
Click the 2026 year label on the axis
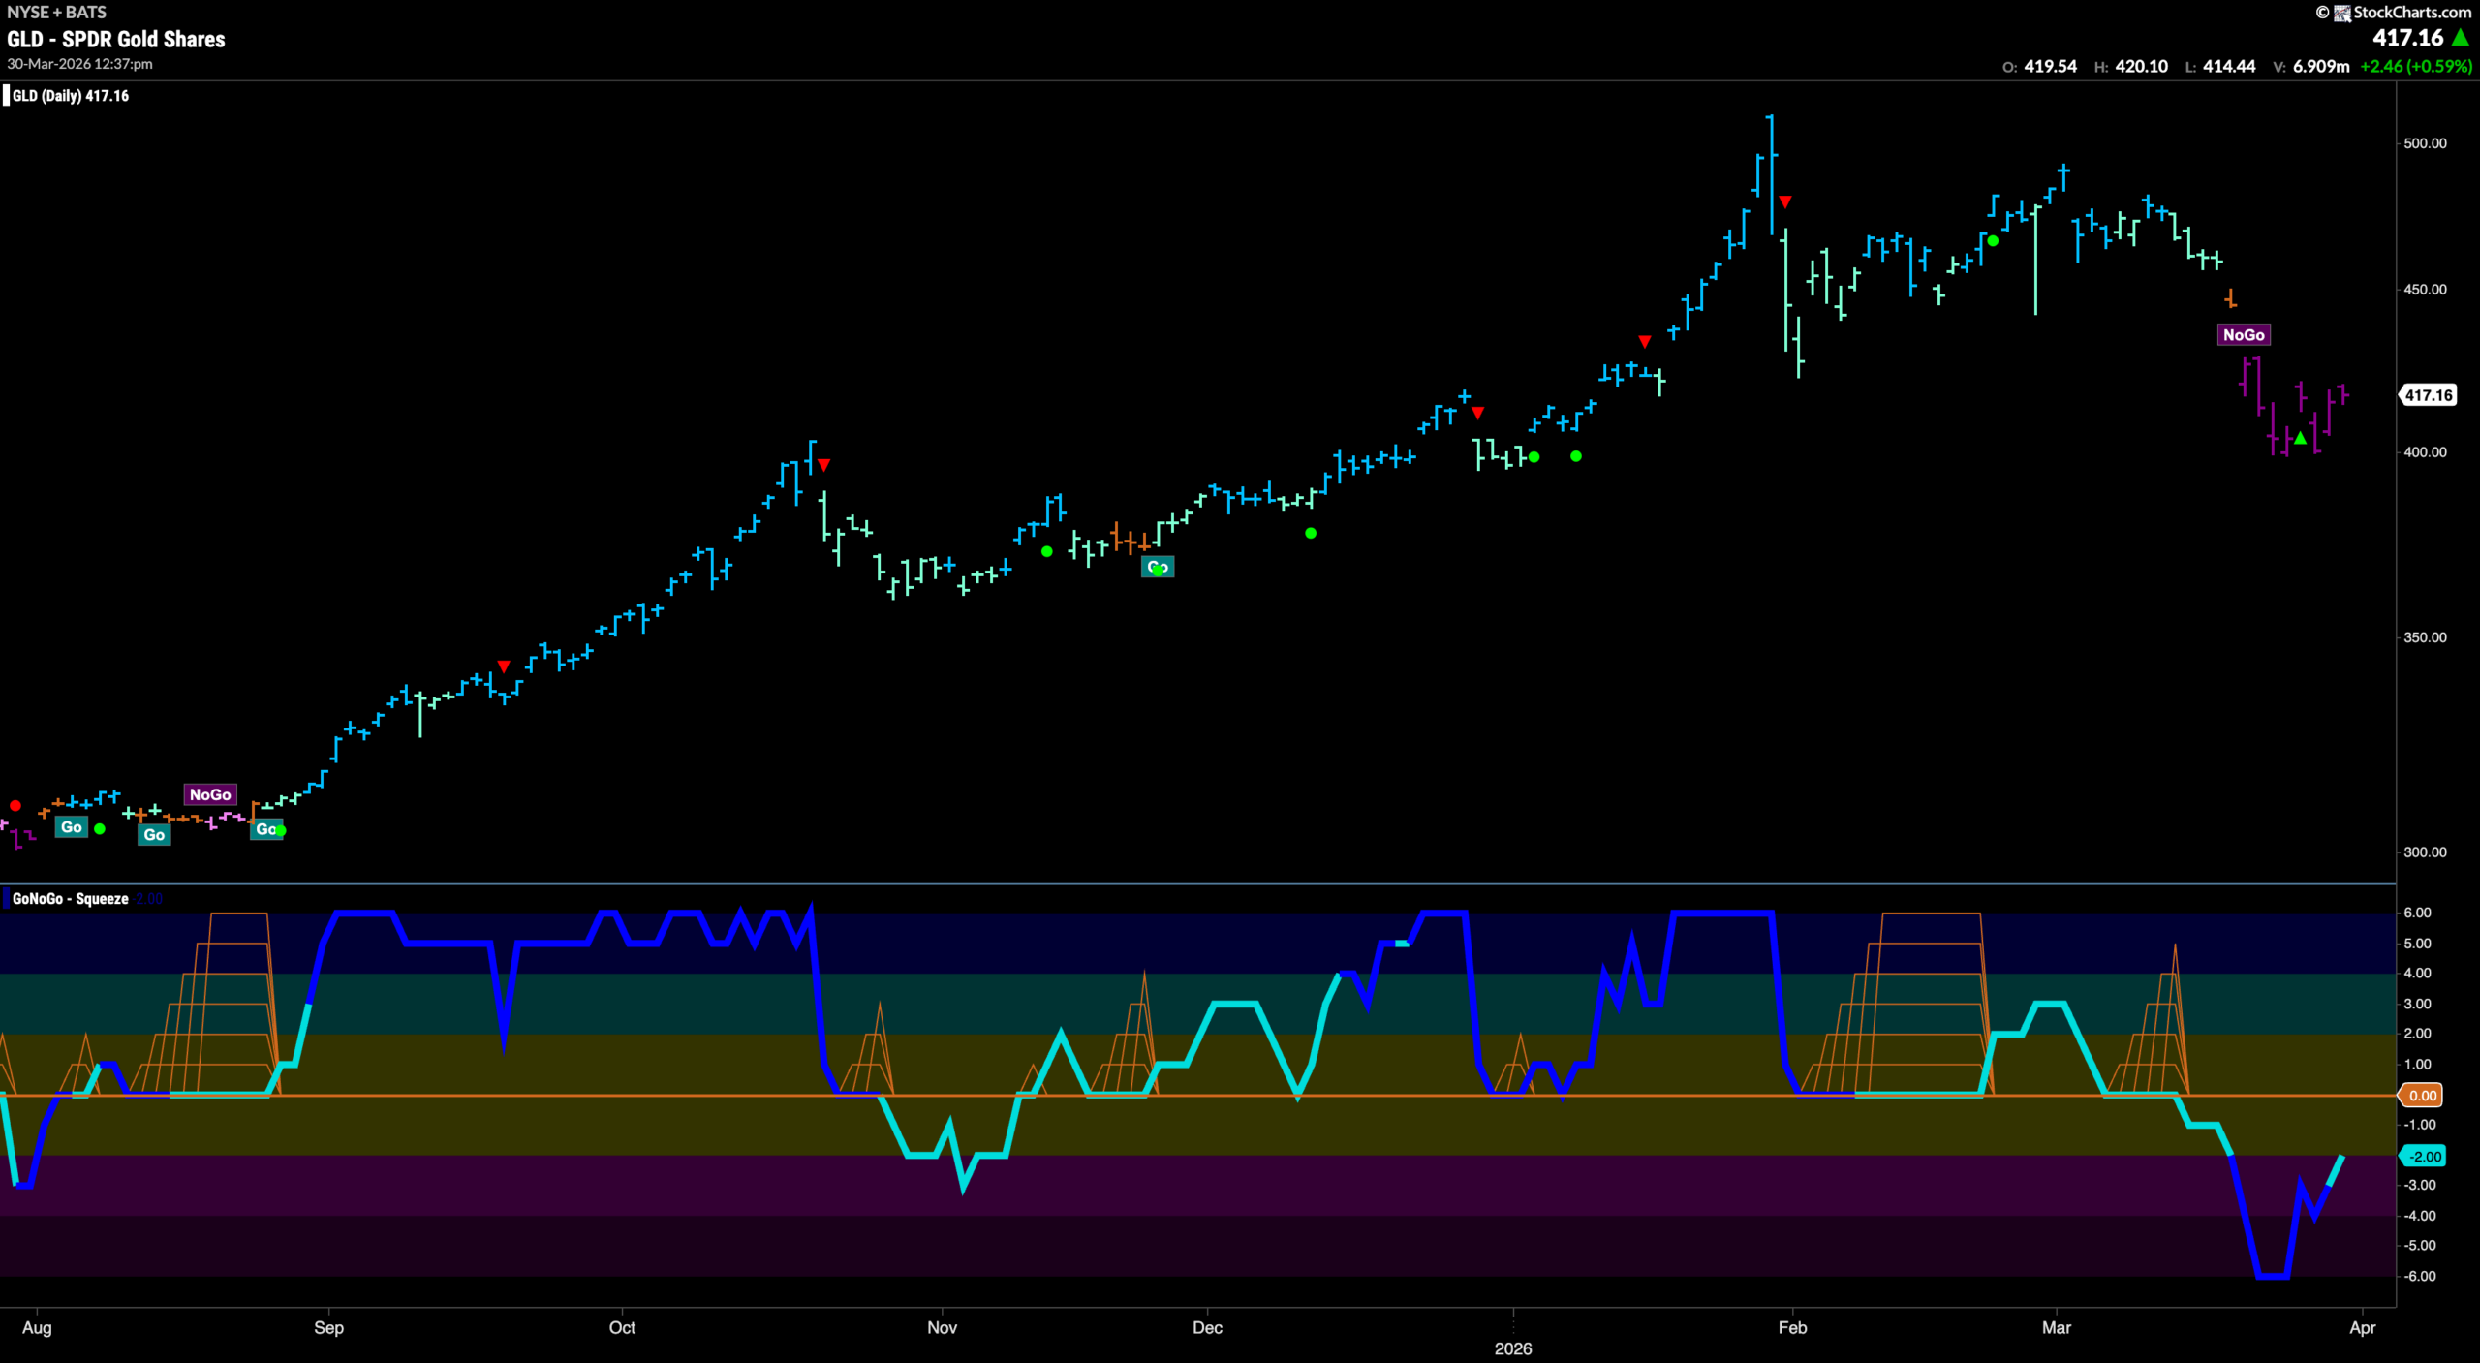coord(1513,1348)
